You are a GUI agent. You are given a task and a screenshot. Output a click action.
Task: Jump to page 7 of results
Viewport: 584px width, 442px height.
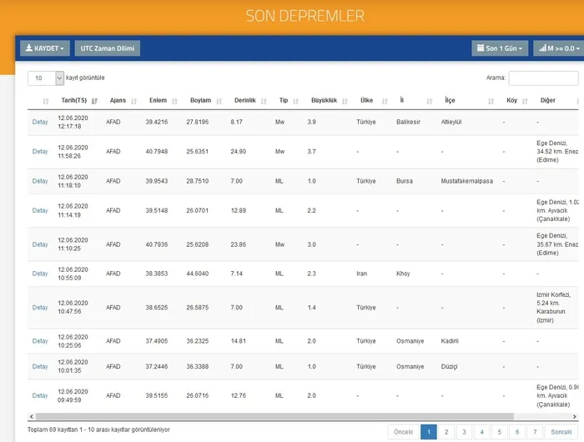pyautogui.click(x=535, y=432)
